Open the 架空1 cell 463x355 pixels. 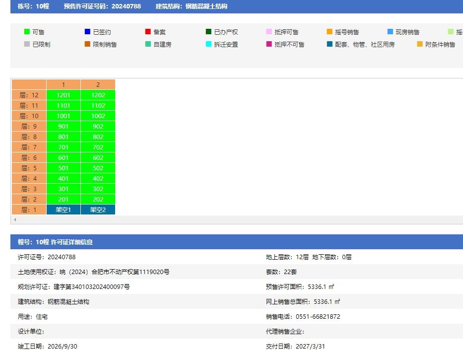pyautogui.click(x=64, y=210)
